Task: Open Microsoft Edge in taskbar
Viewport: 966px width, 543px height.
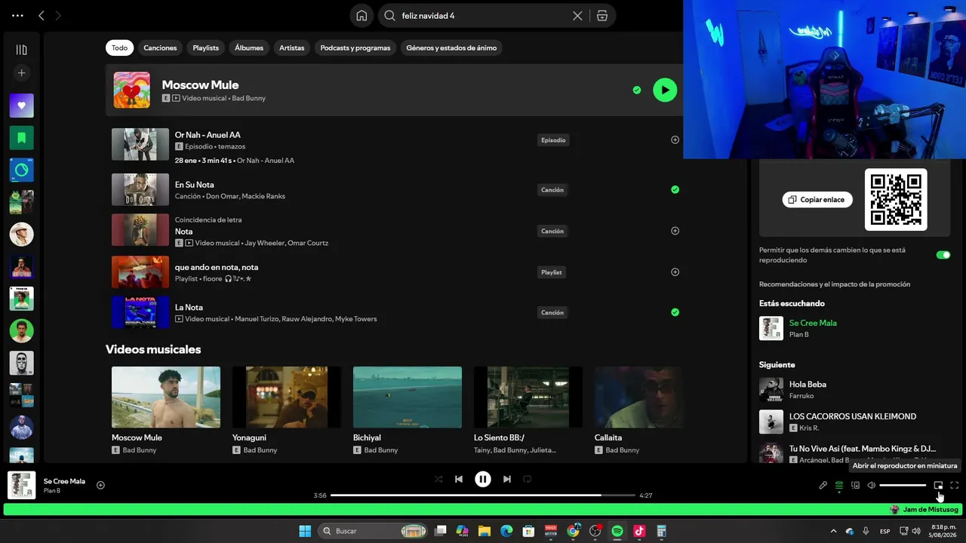Action: click(x=506, y=531)
